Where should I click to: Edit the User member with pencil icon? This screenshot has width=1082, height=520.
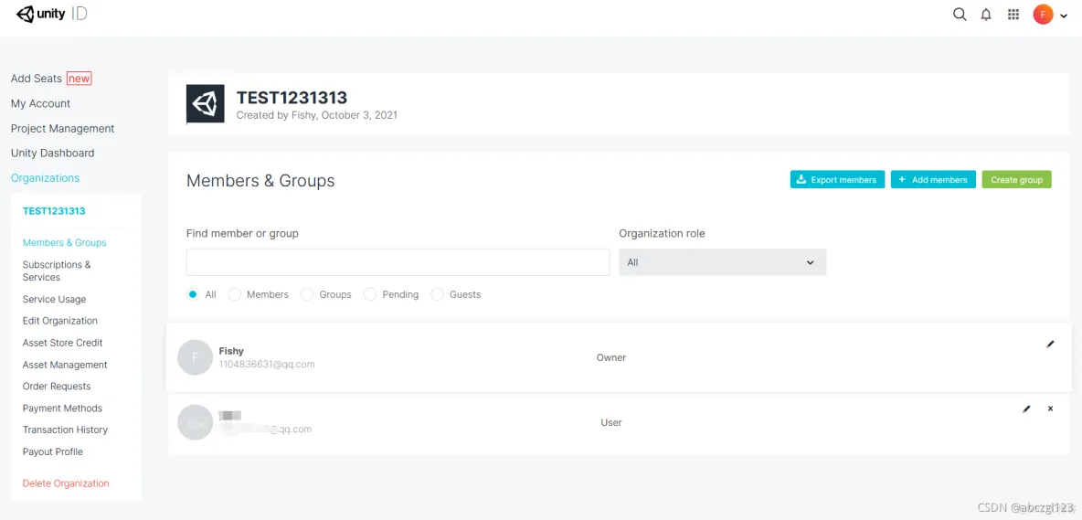tap(1027, 409)
